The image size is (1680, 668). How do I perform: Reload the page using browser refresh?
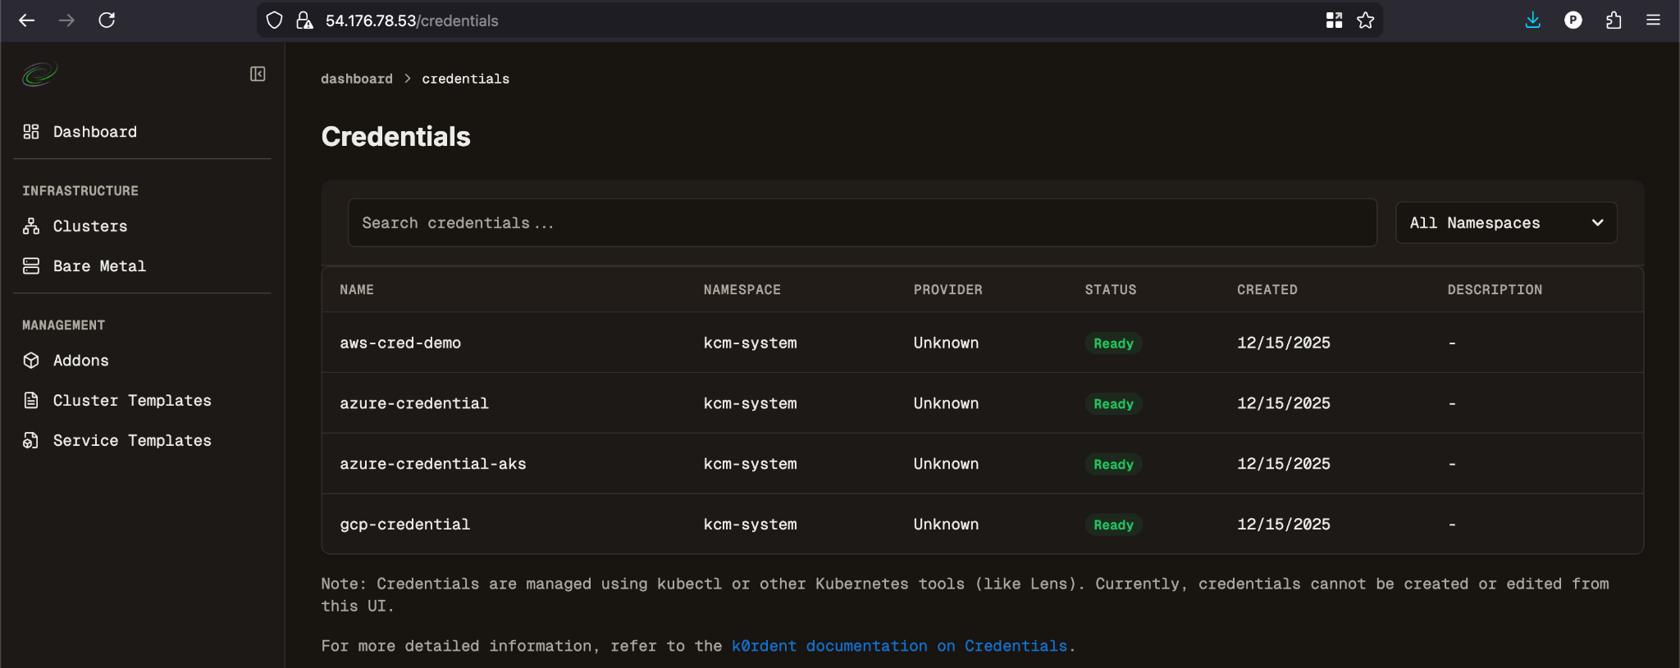click(107, 20)
